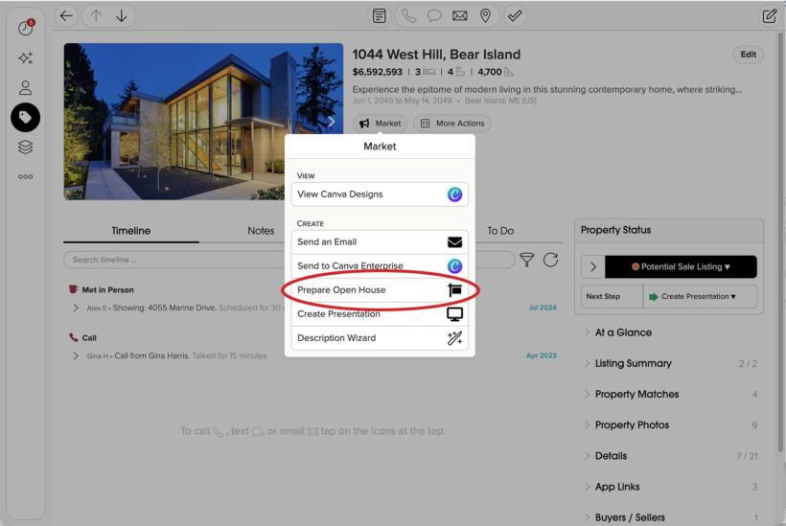The image size is (786, 526).
Task: Click the $6,592,593 price
Action: point(377,72)
